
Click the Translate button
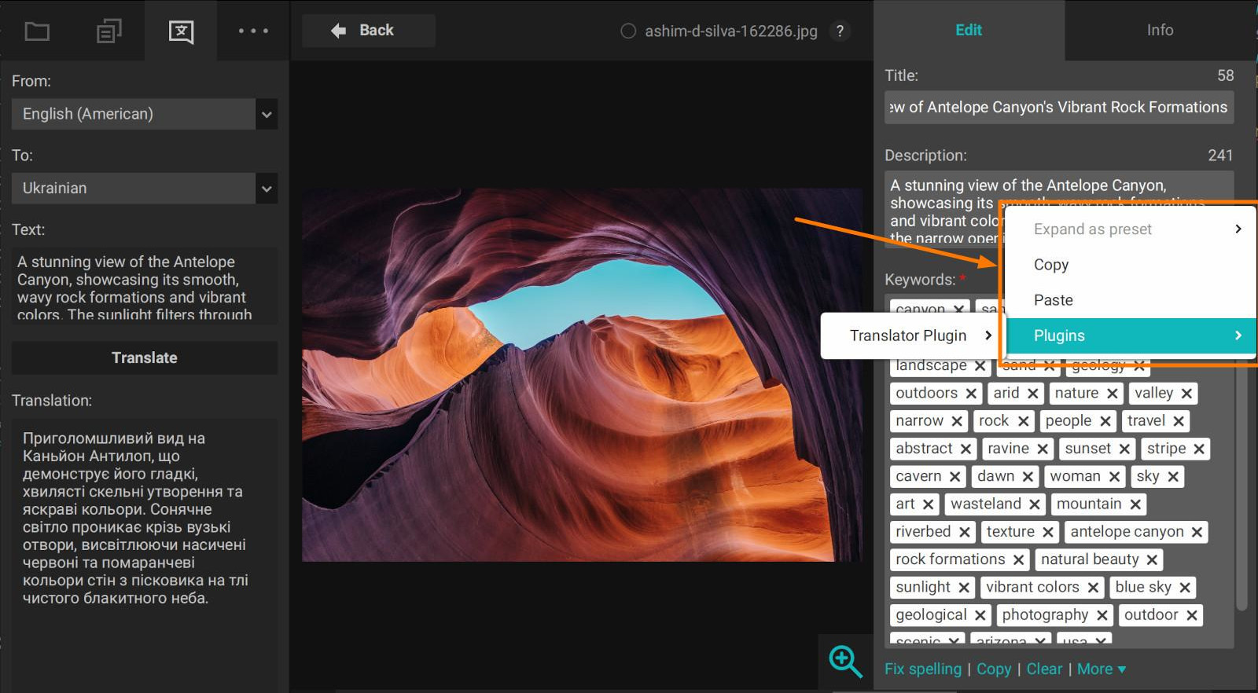(x=145, y=357)
